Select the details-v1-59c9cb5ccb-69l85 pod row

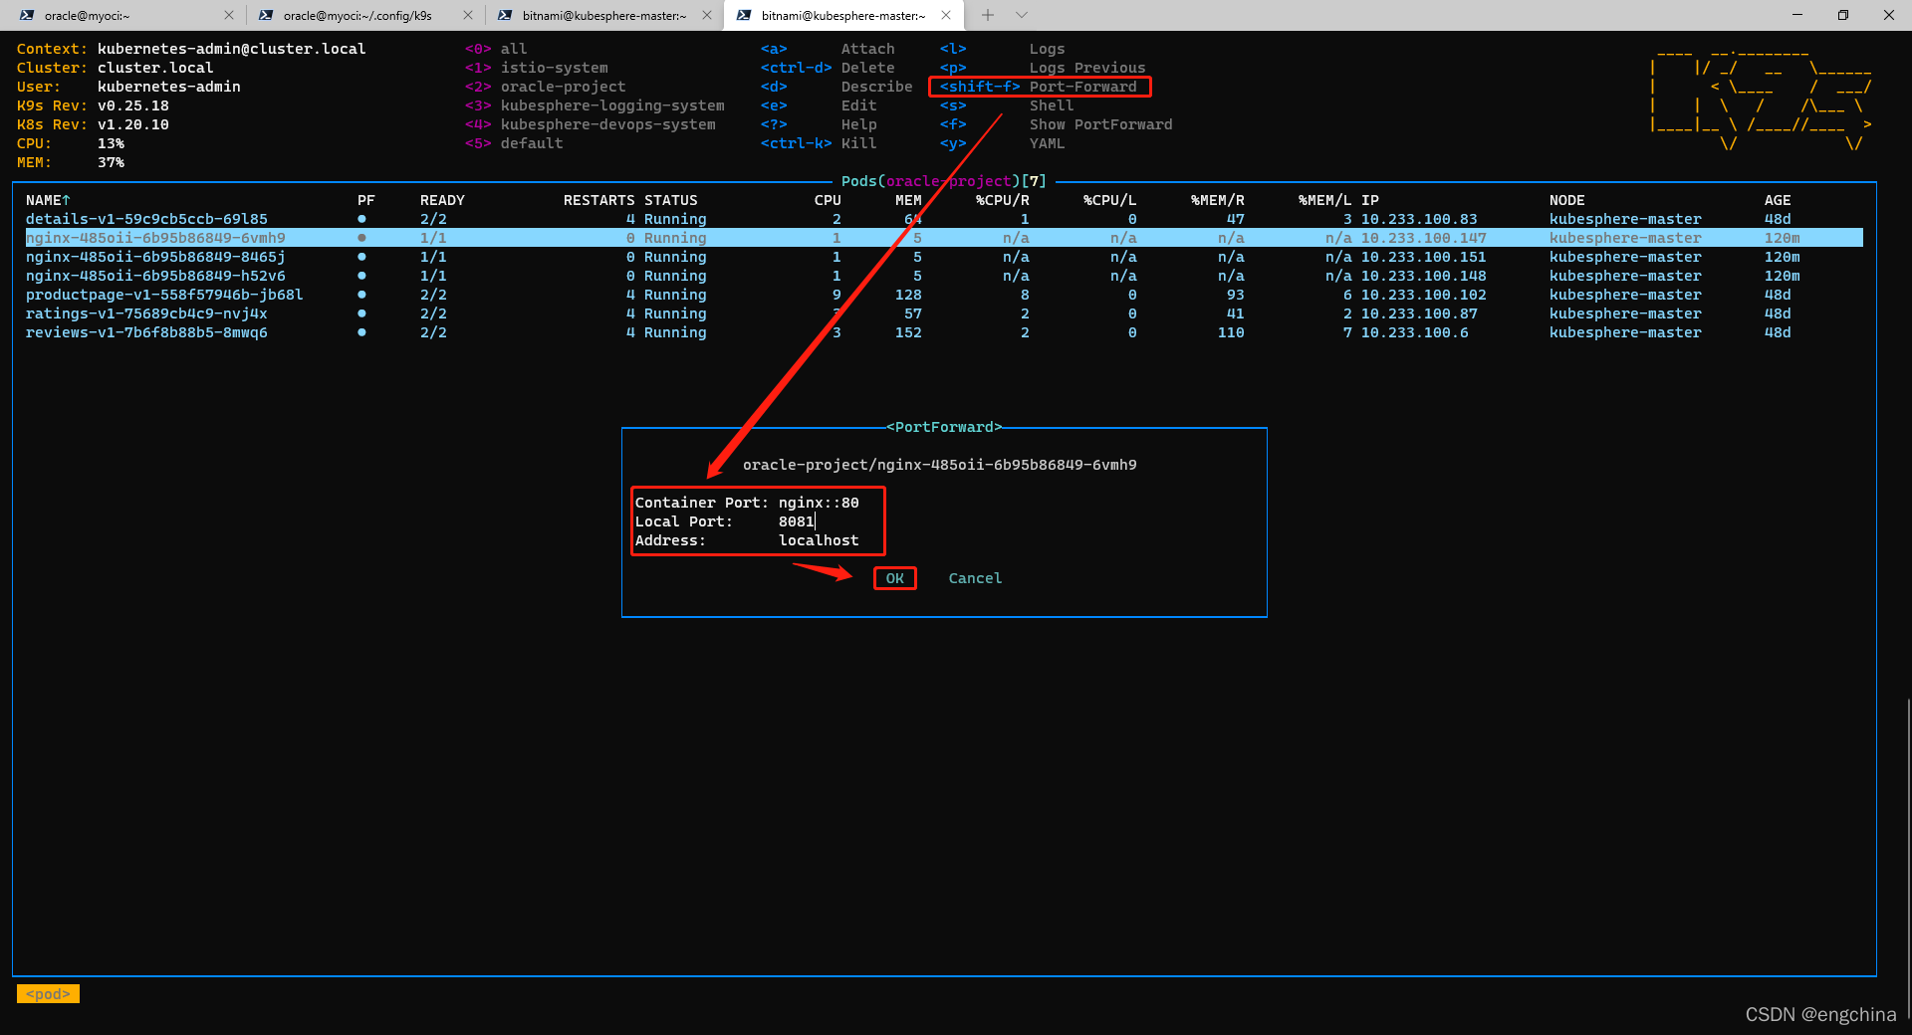pyautogui.click(x=944, y=219)
